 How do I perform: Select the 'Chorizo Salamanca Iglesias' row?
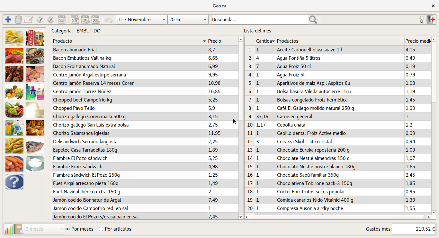pyautogui.click(x=129, y=133)
